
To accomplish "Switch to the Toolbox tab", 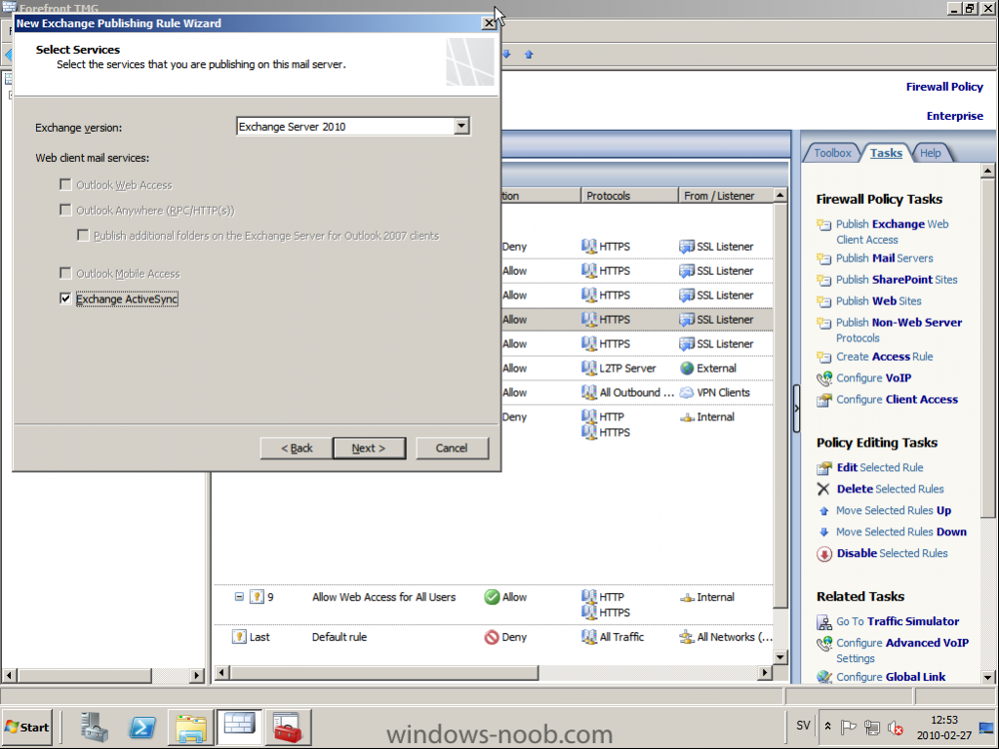I will click(x=832, y=153).
